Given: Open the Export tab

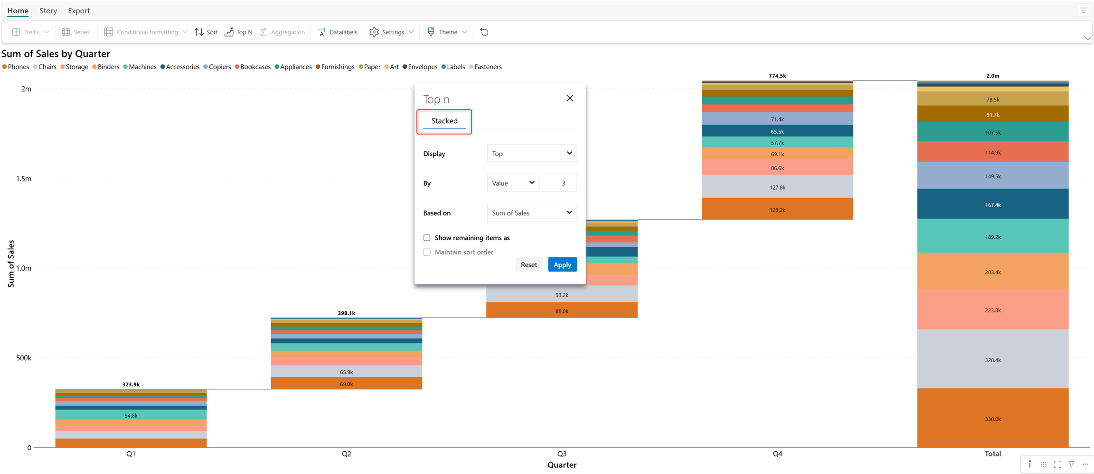Looking at the screenshot, I should (x=79, y=10).
